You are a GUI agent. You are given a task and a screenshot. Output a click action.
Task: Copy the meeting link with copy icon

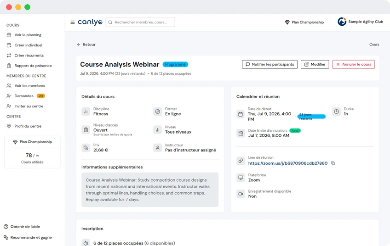pyautogui.click(x=333, y=163)
